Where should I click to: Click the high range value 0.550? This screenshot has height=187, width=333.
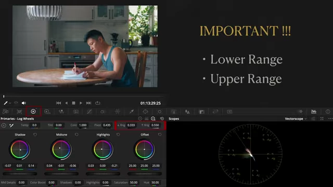pyautogui.click(x=155, y=125)
